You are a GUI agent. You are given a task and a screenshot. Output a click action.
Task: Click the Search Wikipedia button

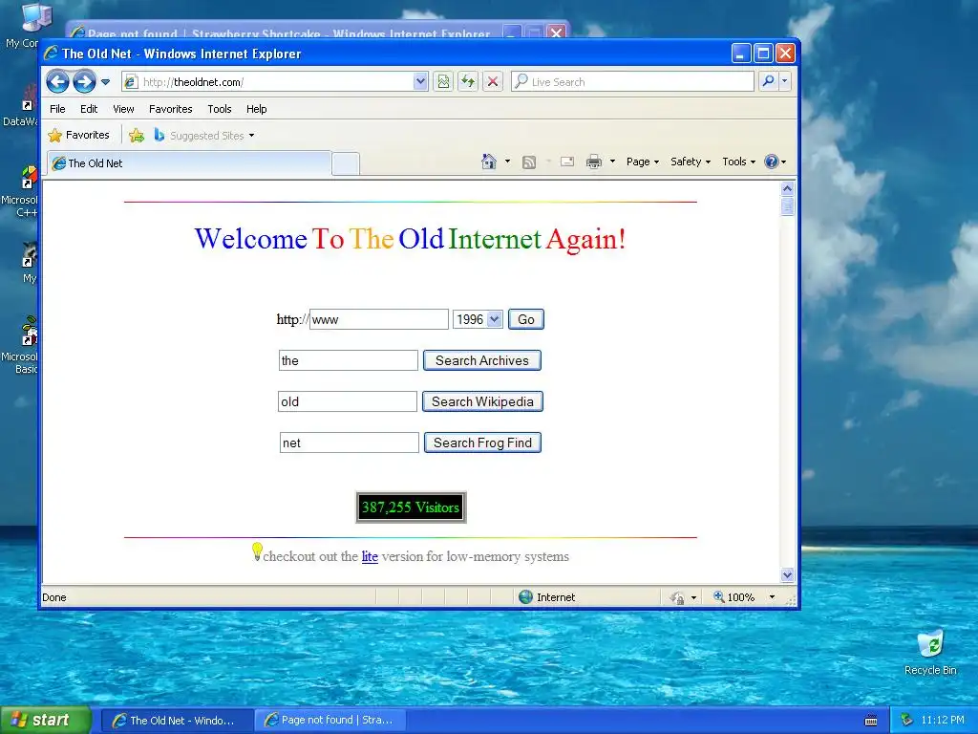click(x=482, y=402)
